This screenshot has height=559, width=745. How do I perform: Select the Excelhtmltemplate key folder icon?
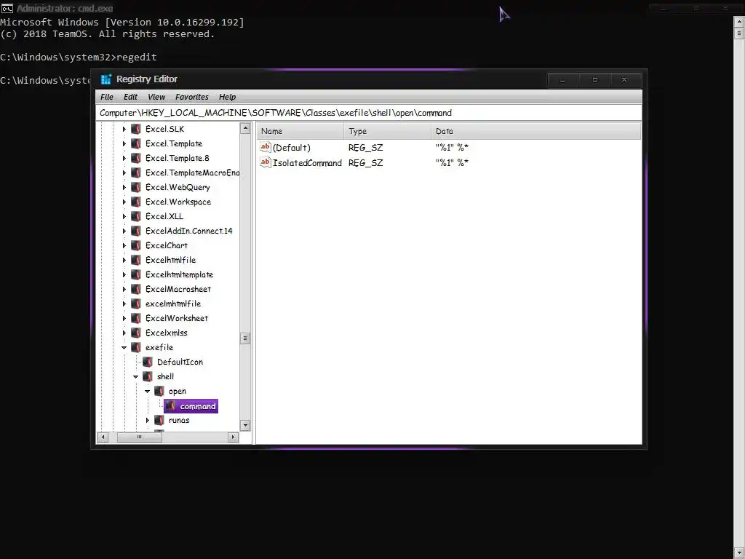136,274
